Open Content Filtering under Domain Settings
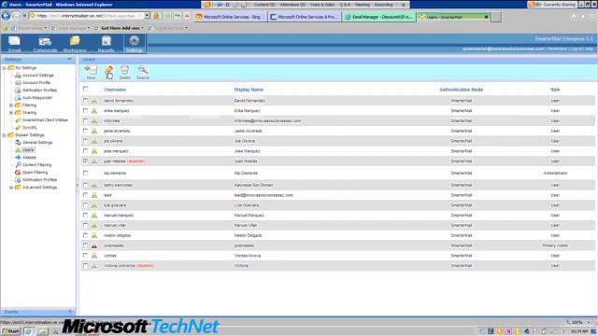The height and width of the screenshot is (336, 598). point(36,165)
